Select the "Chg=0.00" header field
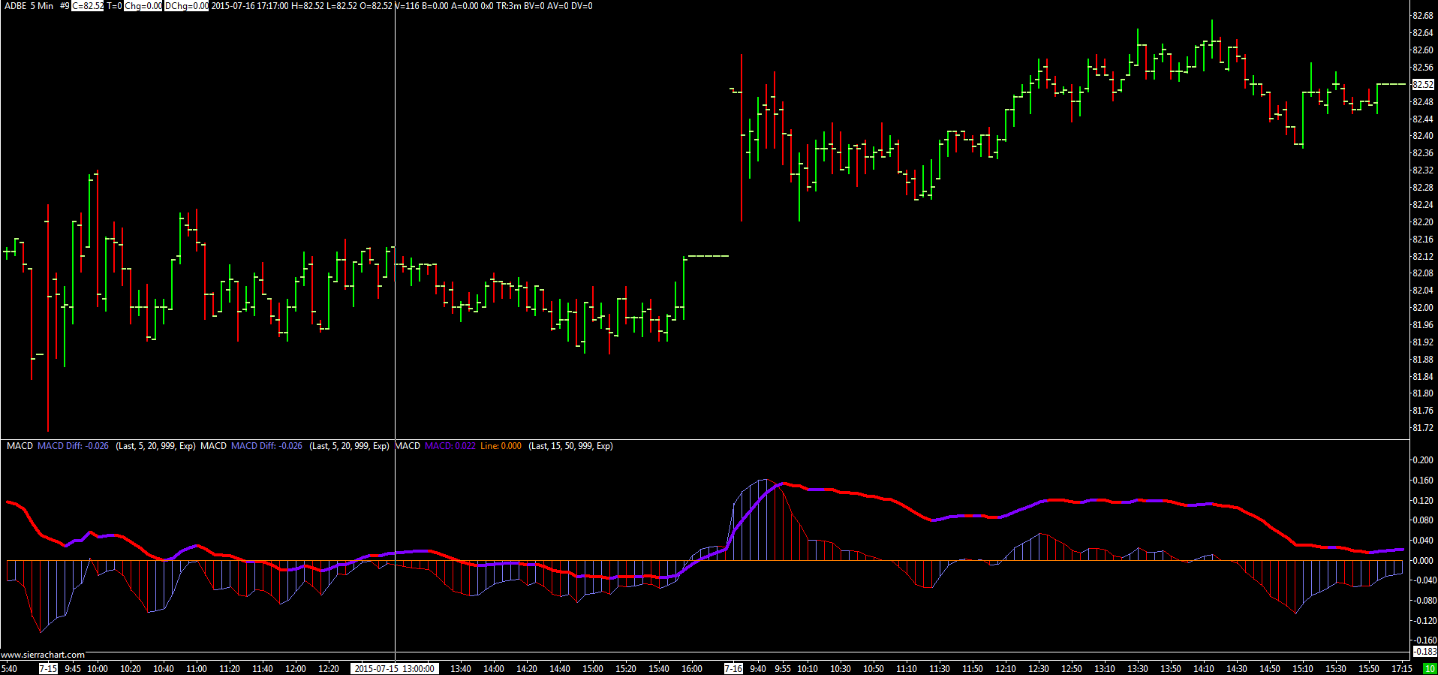This screenshot has height=675, width=1438. click(x=143, y=6)
